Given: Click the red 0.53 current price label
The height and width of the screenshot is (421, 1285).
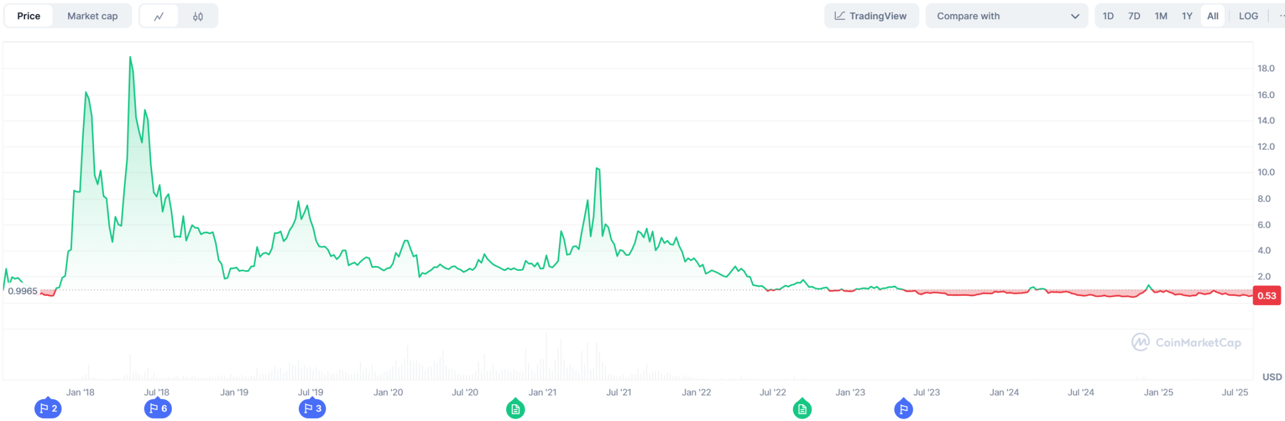Looking at the screenshot, I should [1266, 296].
